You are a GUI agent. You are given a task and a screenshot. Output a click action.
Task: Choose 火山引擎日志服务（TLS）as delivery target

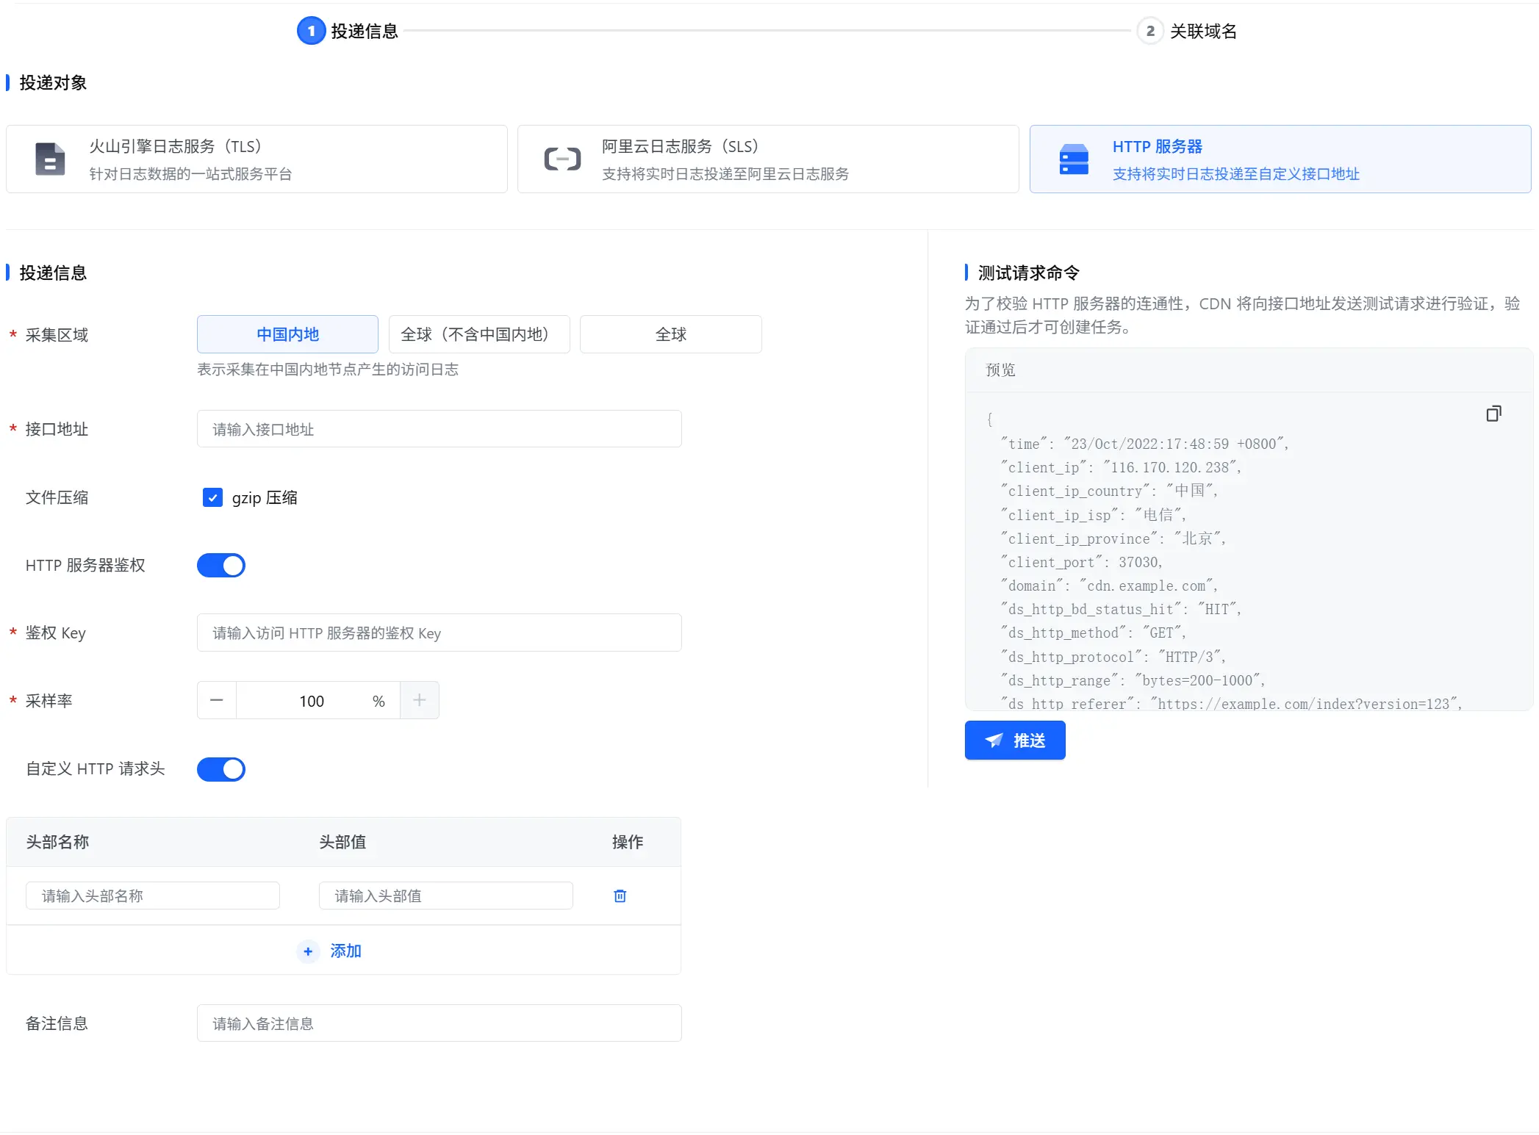(256, 159)
